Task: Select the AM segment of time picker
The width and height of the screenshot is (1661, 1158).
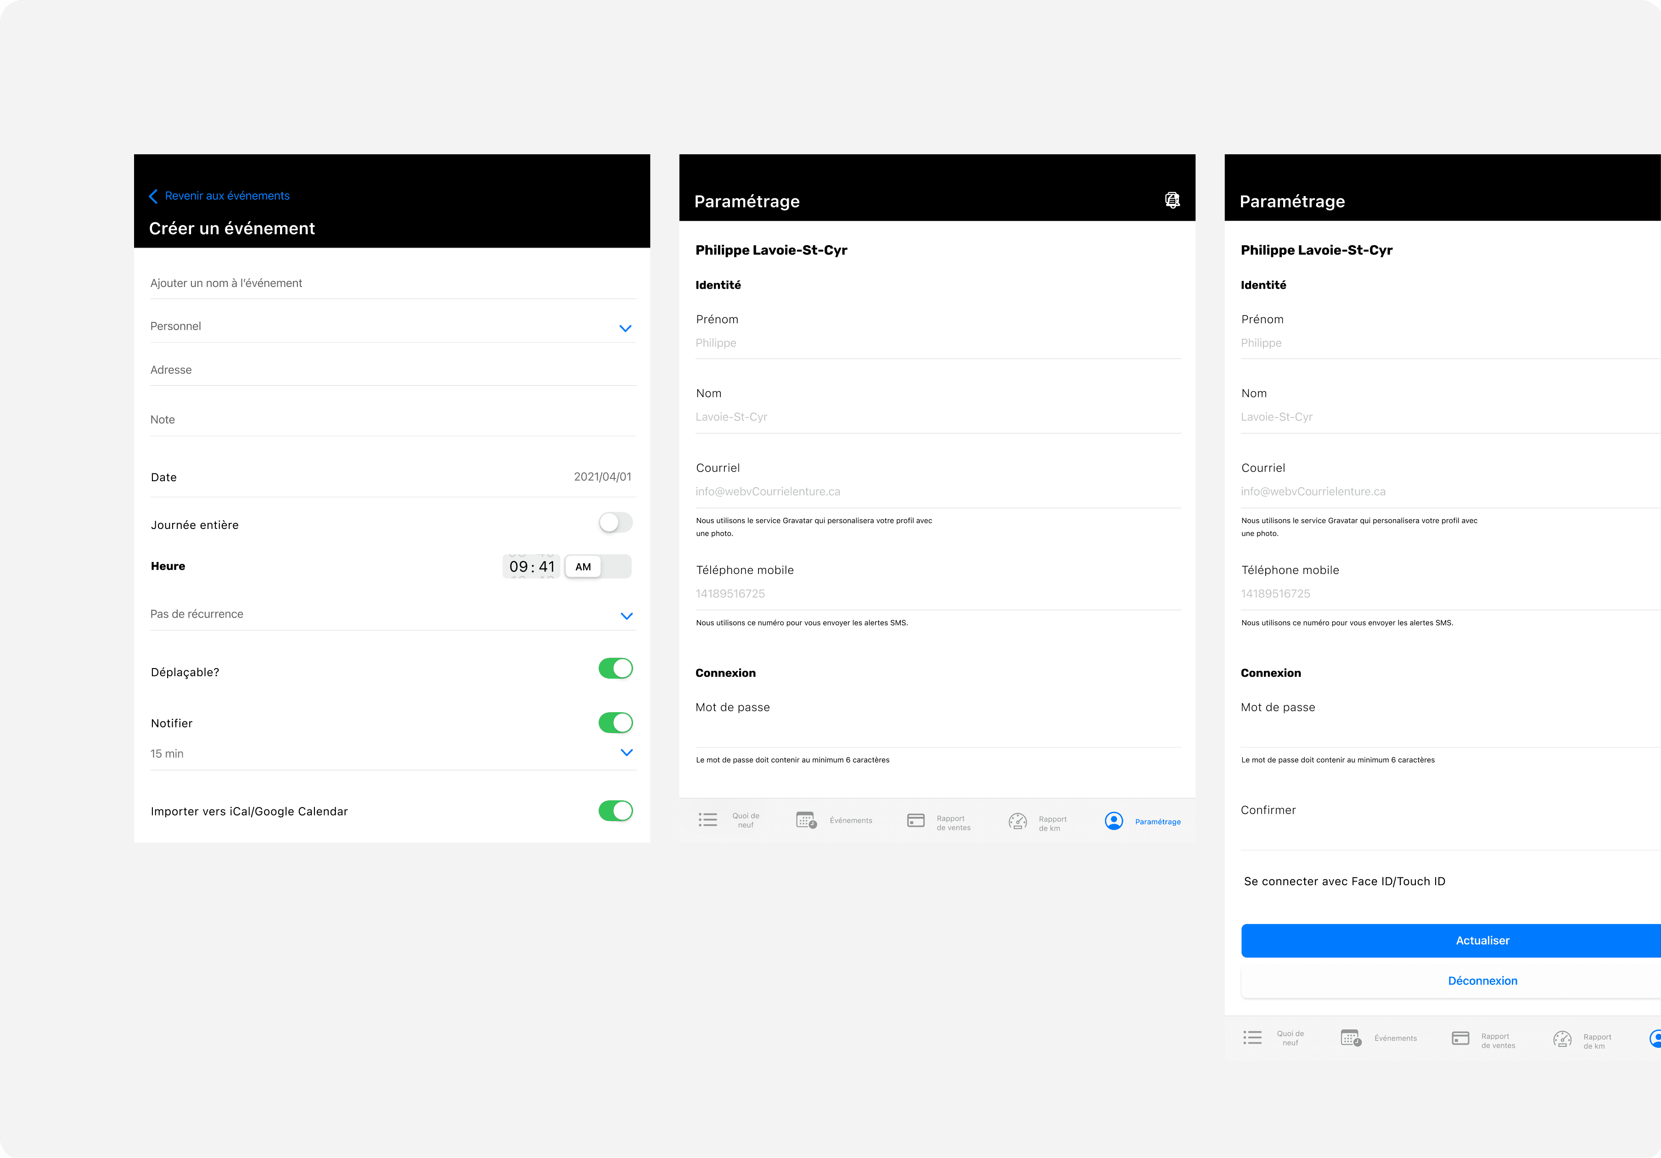Action: (583, 567)
